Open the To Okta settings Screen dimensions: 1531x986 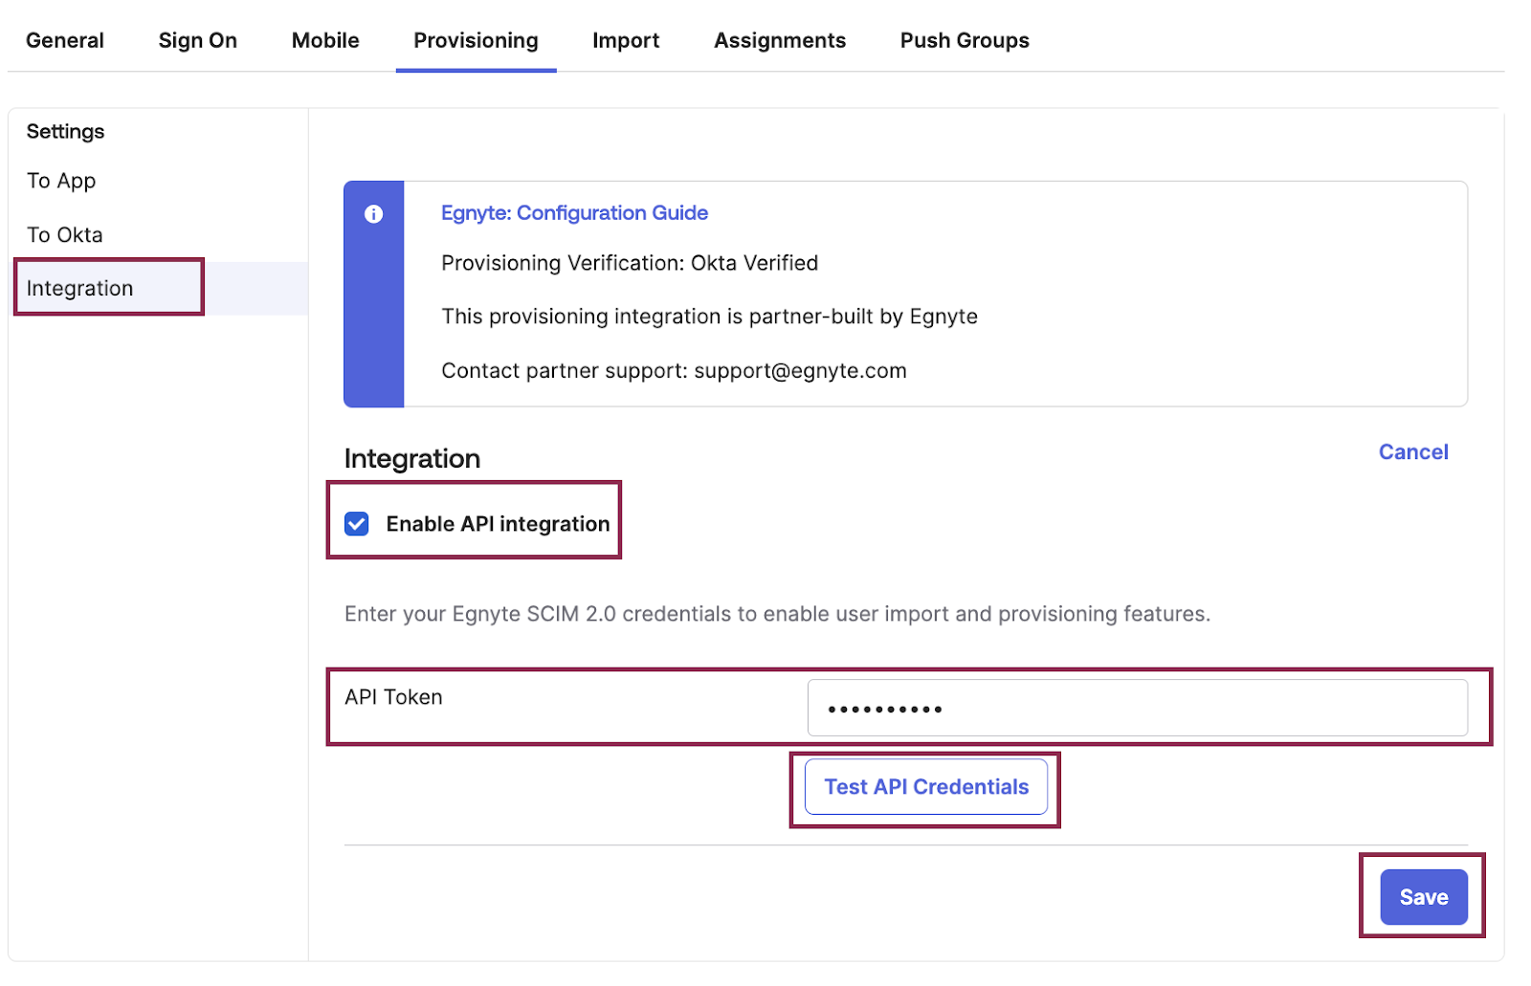coord(64,234)
